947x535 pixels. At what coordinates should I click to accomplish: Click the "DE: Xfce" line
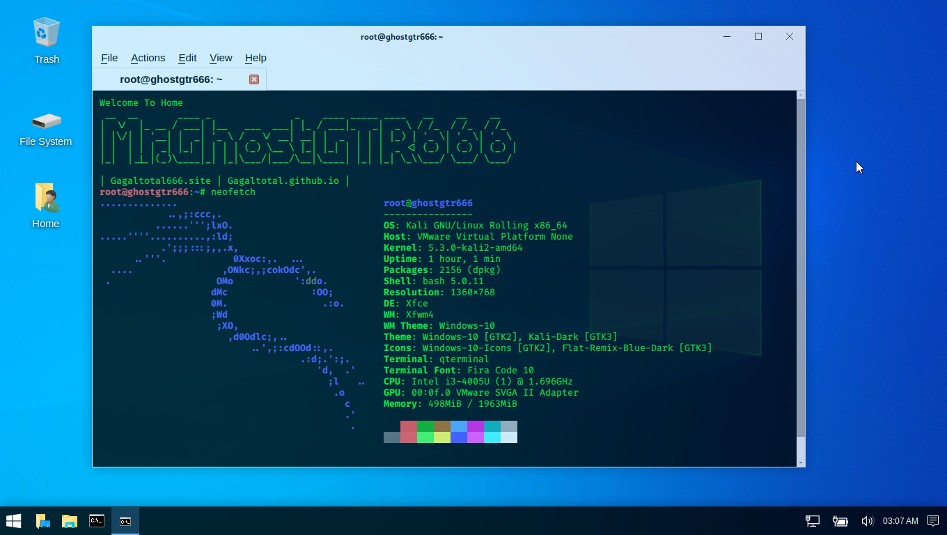click(x=406, y=304)
